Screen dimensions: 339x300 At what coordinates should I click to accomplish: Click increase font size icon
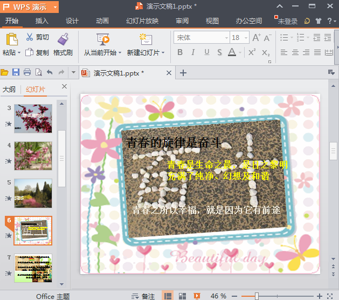click(256, 37)
